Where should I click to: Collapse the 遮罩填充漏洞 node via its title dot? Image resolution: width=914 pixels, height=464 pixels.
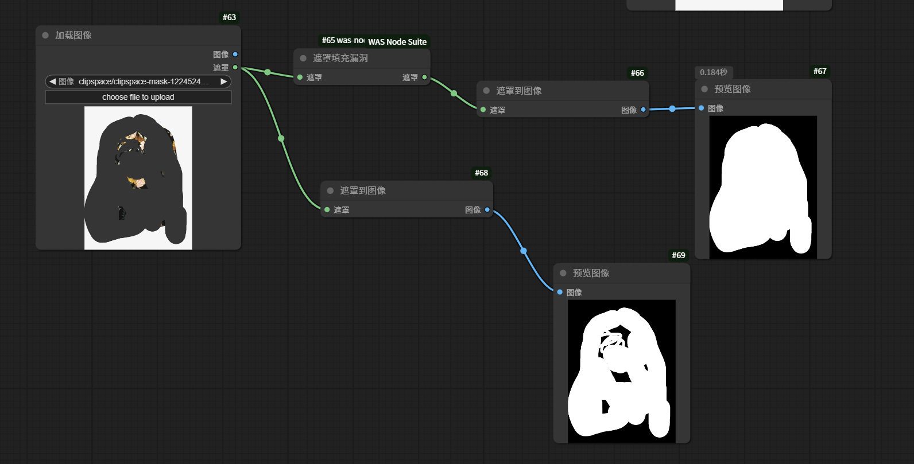click(303, 58)
